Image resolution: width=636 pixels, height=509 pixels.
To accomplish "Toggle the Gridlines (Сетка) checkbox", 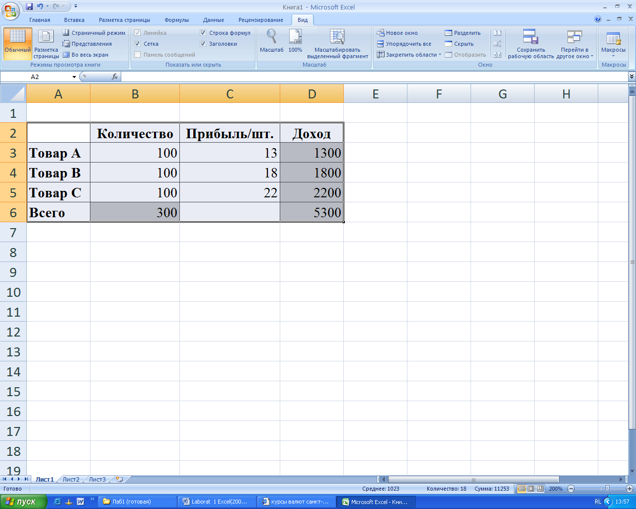I will (138, 44).
